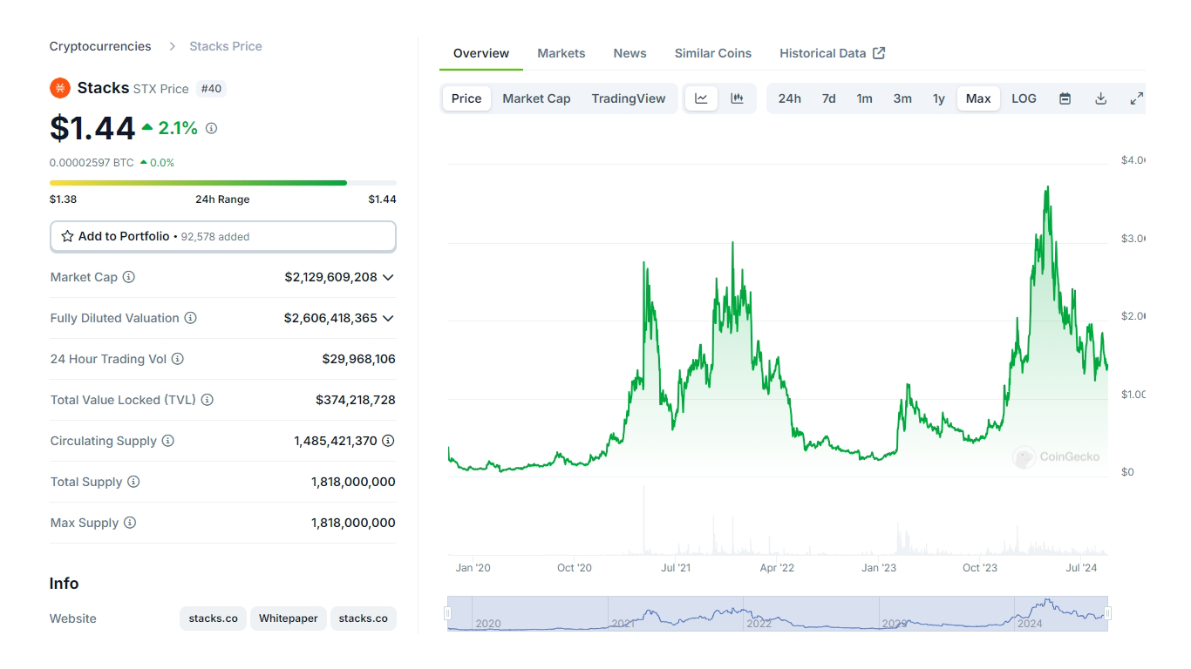Click the #40 rank badge
The height and width of the screenshot is (669, 1191).
pos(211,88)
